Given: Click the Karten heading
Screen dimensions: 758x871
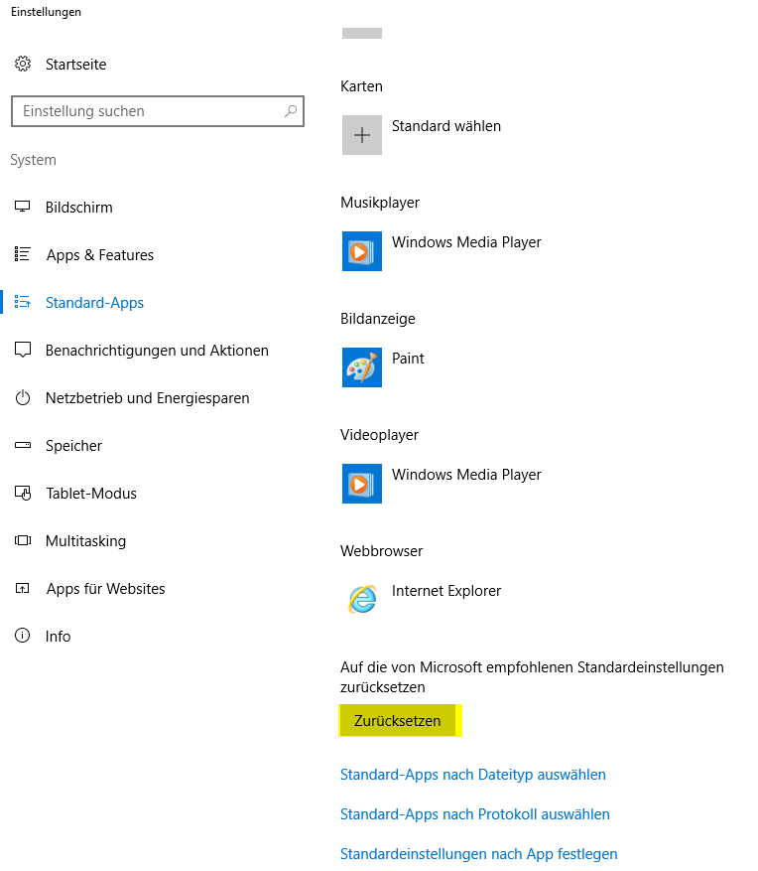Looking at the screenshot, I should [361, 86].
